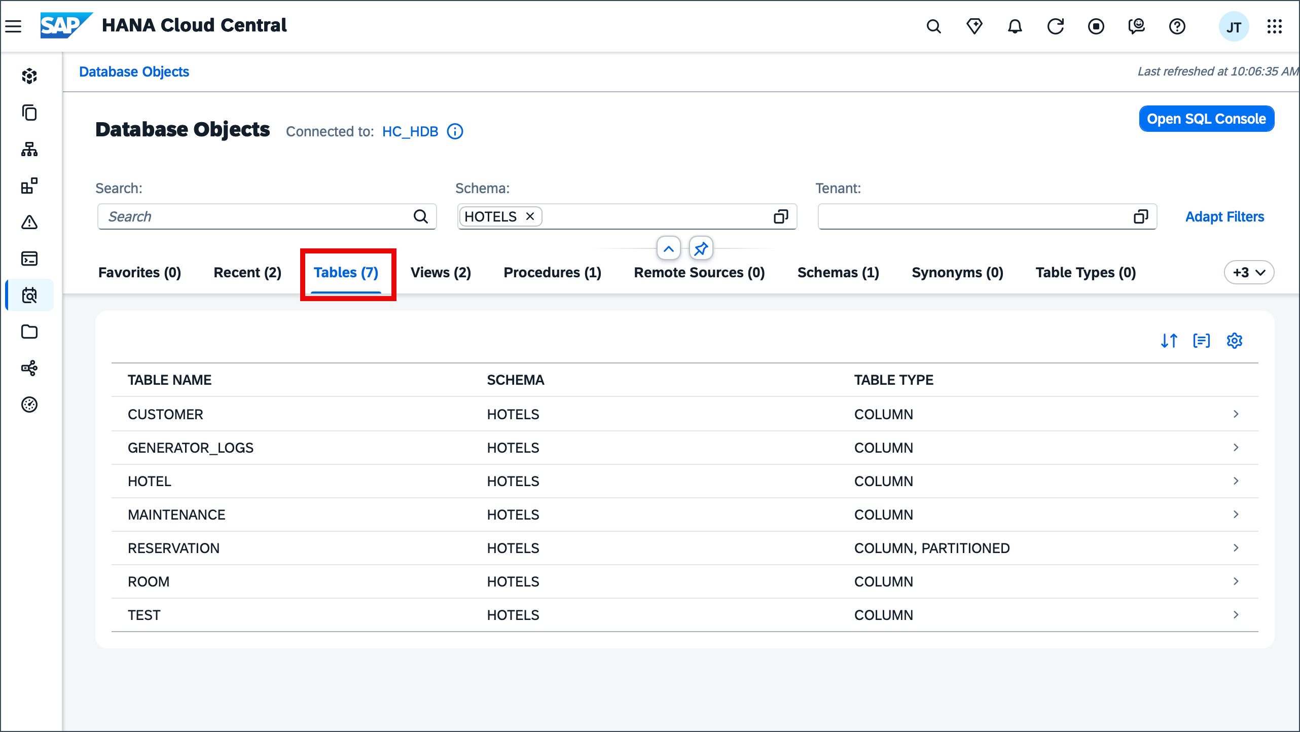Switch to the Views (2) tab

(x=441, y=273)
